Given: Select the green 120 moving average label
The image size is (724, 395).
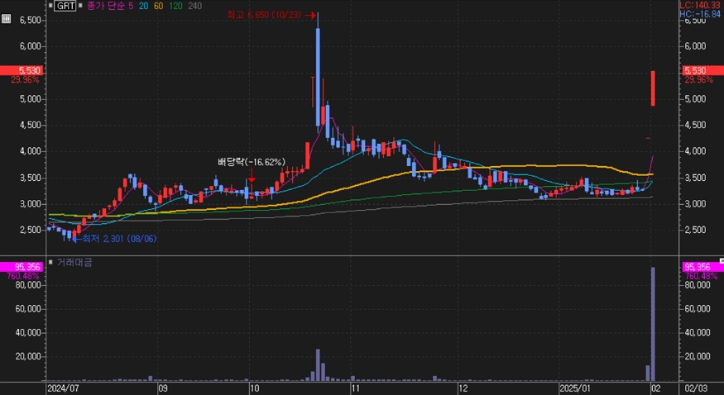Looking at the screenshot, I should (x=176, y=6).
